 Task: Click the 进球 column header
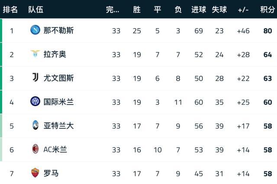[199, 10]
